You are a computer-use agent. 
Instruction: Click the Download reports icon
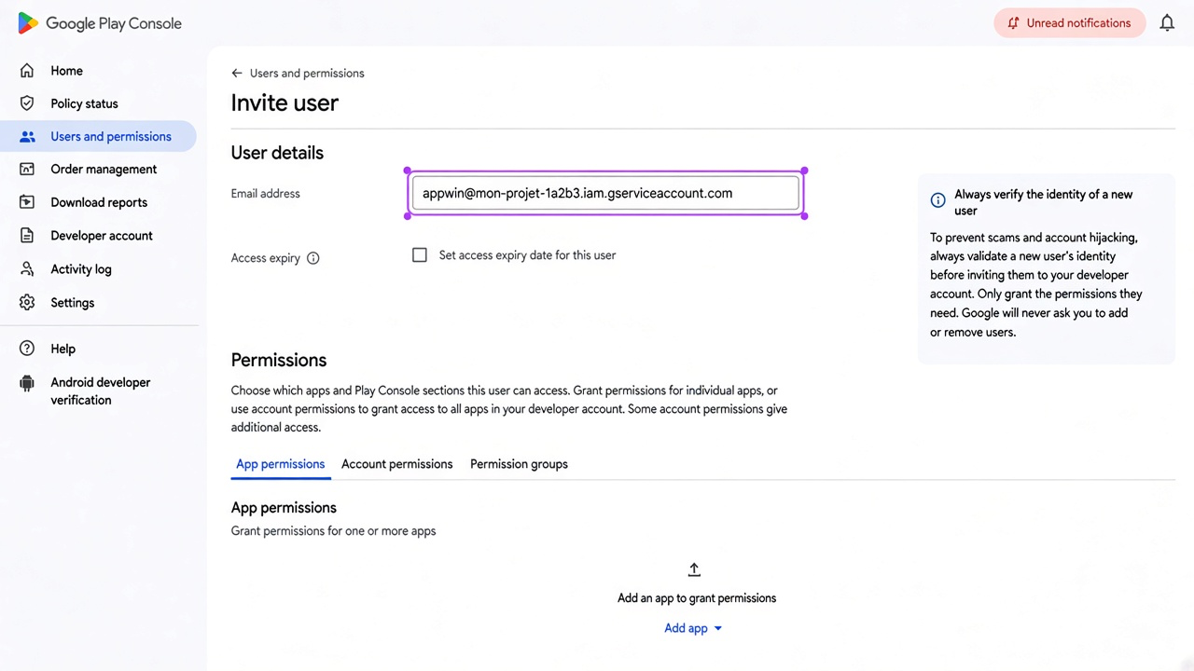tap(27, 202)
